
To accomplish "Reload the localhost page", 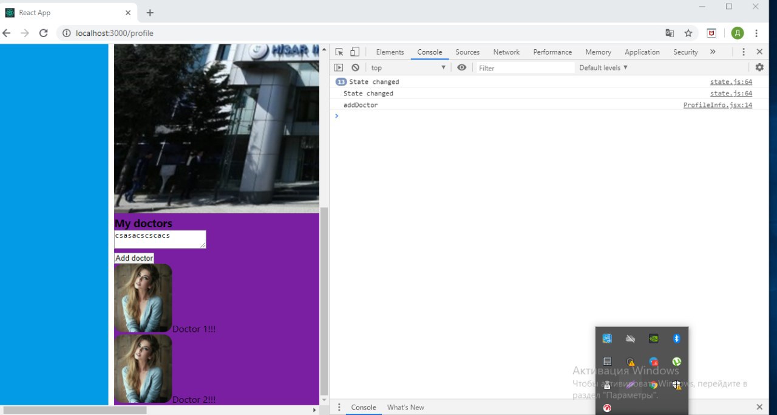I will [43, 33].
